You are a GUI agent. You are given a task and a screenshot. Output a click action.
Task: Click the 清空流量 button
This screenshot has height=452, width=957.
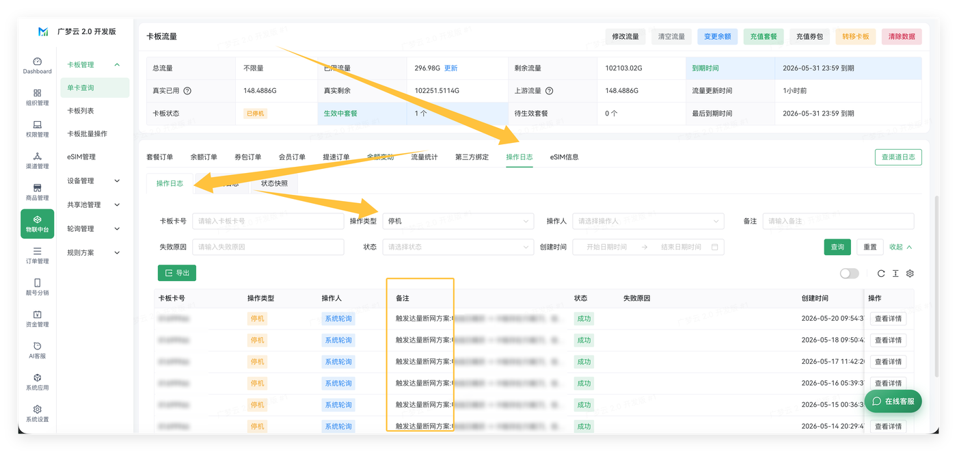pyautogui.click(x=671, y=36)
